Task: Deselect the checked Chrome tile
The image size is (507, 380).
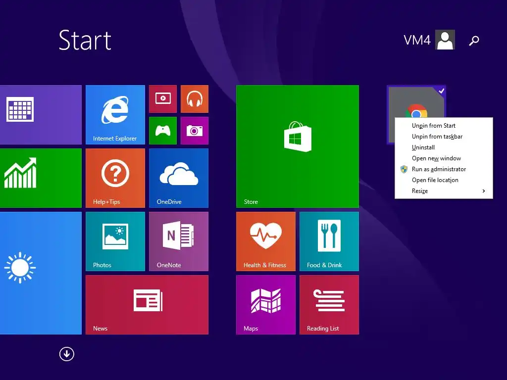Action: pyautogui.click(x=416, y=102)
